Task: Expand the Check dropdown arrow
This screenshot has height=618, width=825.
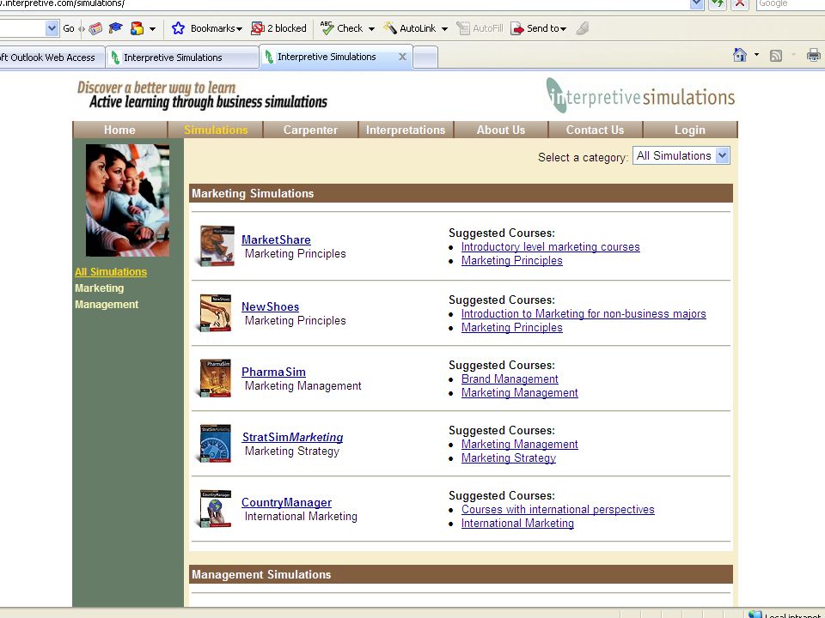Action: 371,29
